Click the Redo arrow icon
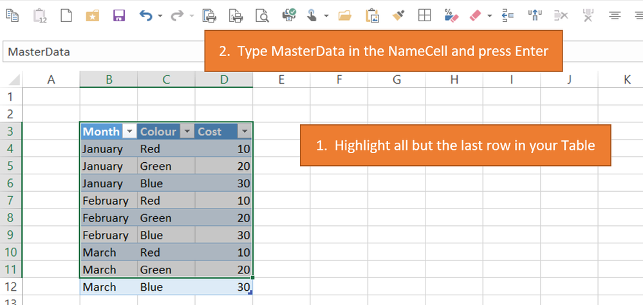Viewport: 643px width, 305px height. click(x=177, y=15)
